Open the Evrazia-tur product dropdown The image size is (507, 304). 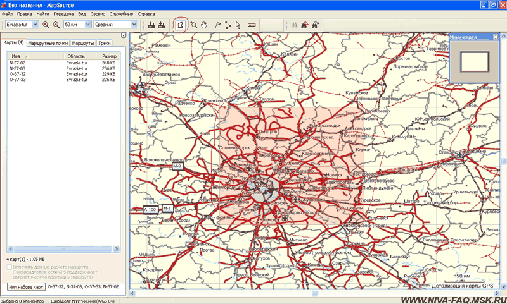pyautogui.click(x=35, y=25)
